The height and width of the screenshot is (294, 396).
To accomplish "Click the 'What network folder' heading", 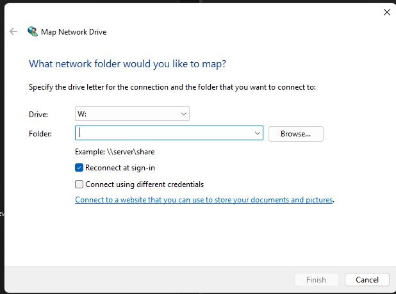I will pos(128,64).
